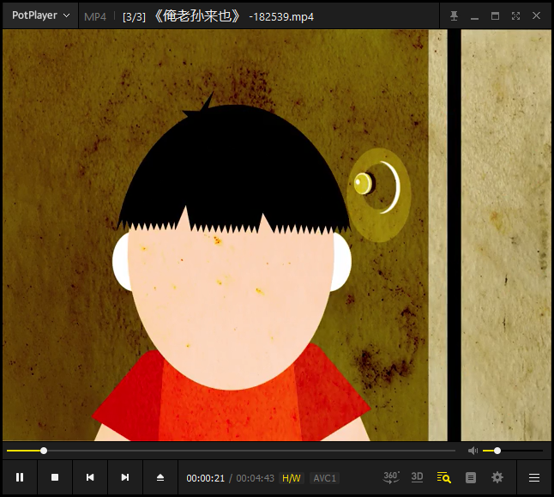
Task: Click the video file name in title bar
Action: click(x=233, y=16)
